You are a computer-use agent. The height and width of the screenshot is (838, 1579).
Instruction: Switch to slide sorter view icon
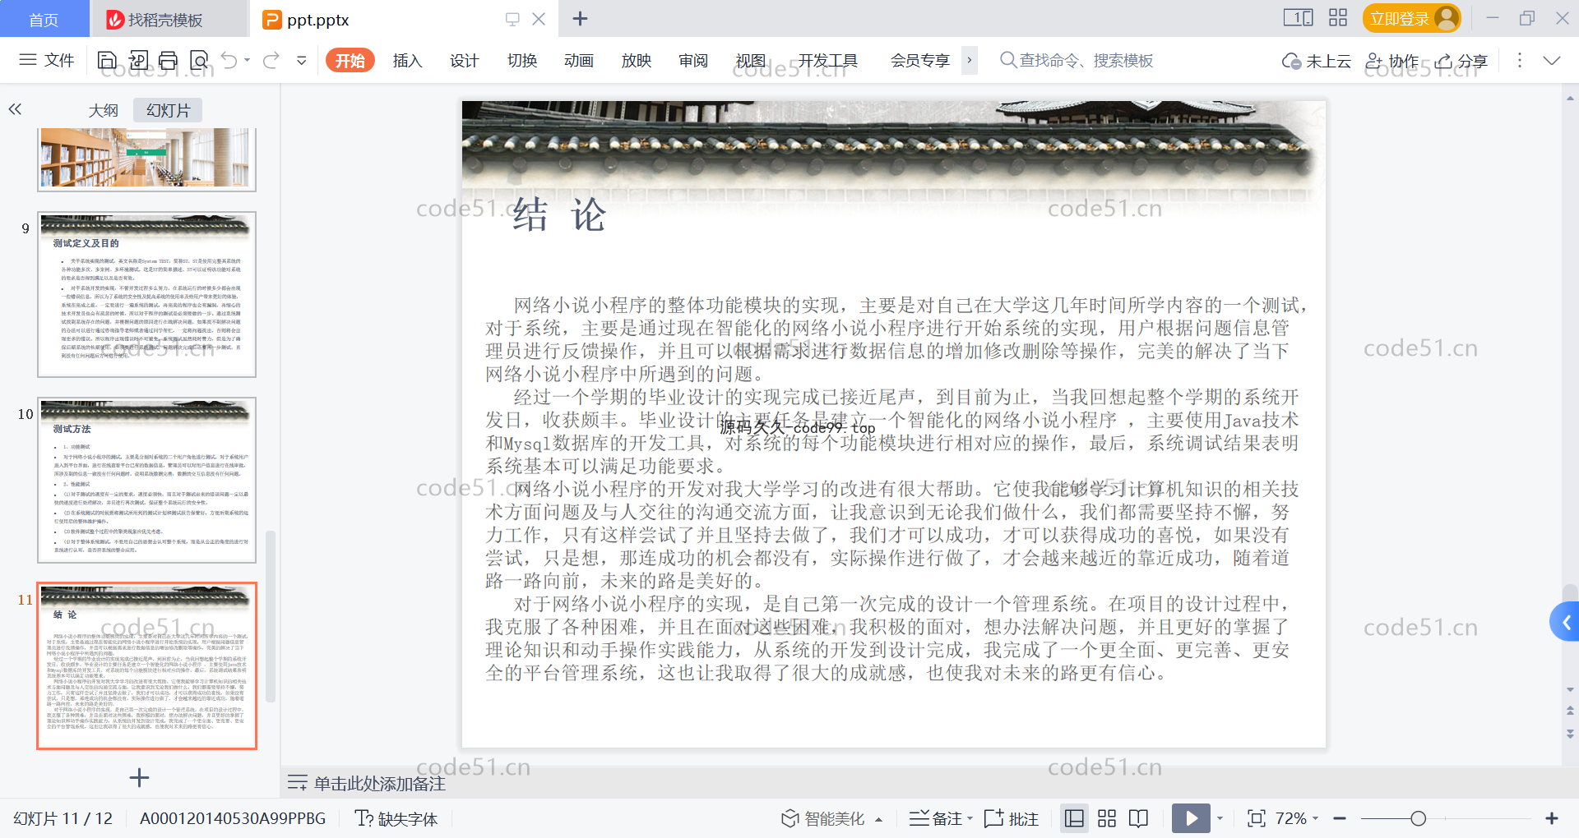point(1107,818)
